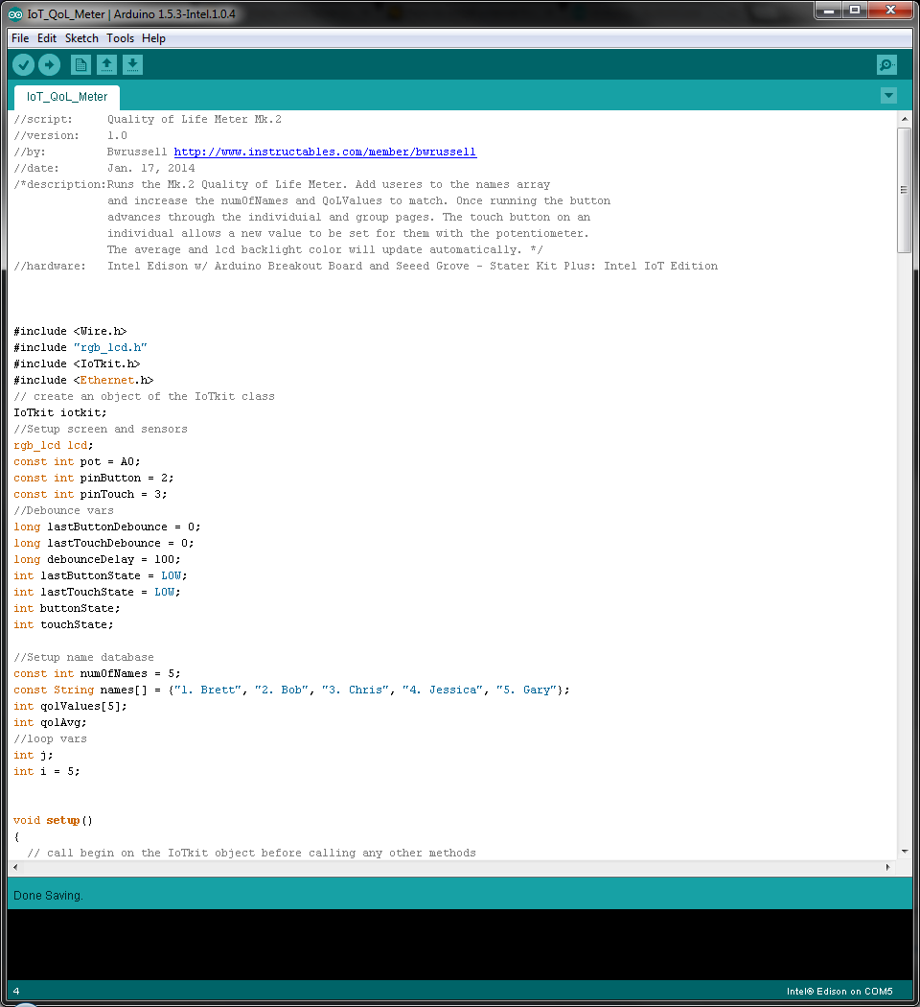Click 'long lastTouchDebounce = 0;' line
The height and width of the screenshot is (1007, 920).
(103, 544)
